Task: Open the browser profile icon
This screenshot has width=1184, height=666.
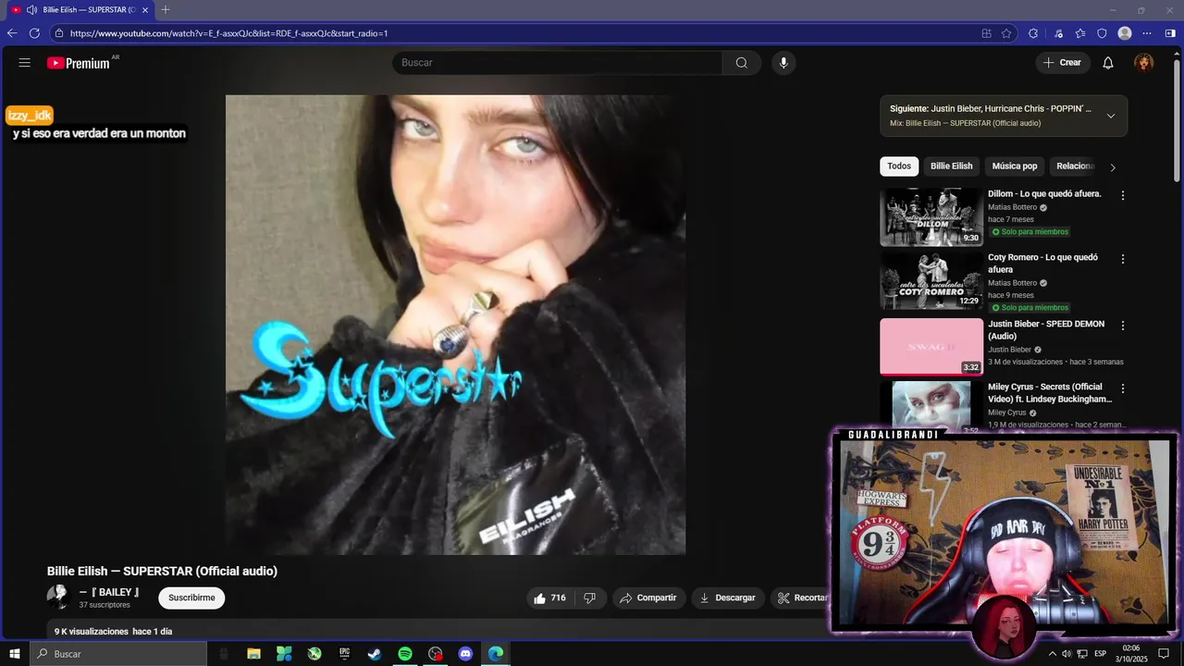Action: point(1125,33)
